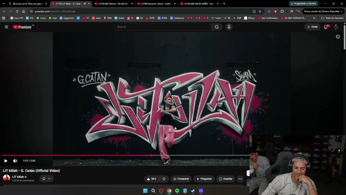This screenshot has width=346, height=195.
Task: Click Nueva versión de Chrome disponible
Action: tap(324, 11)
